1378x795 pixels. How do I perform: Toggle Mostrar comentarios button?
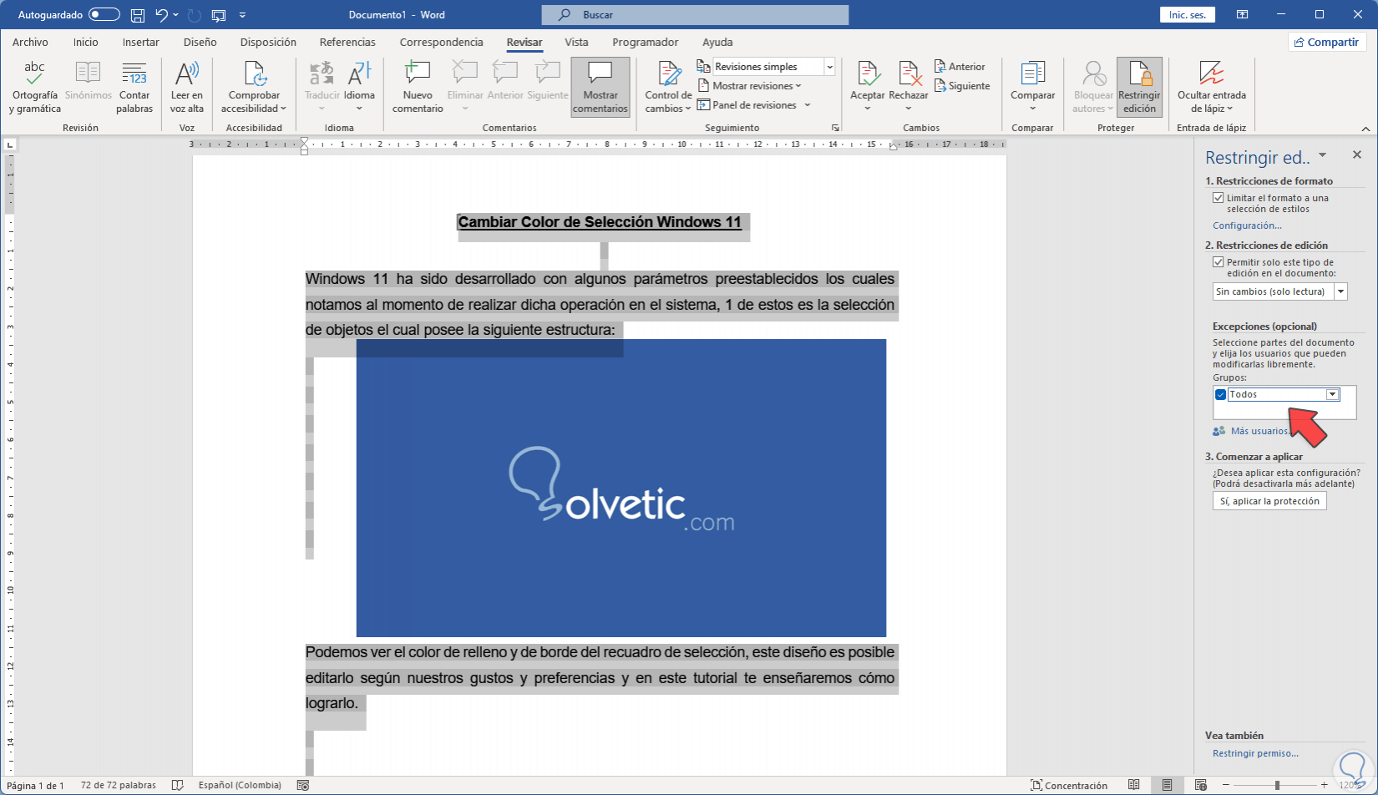point(600,87)
